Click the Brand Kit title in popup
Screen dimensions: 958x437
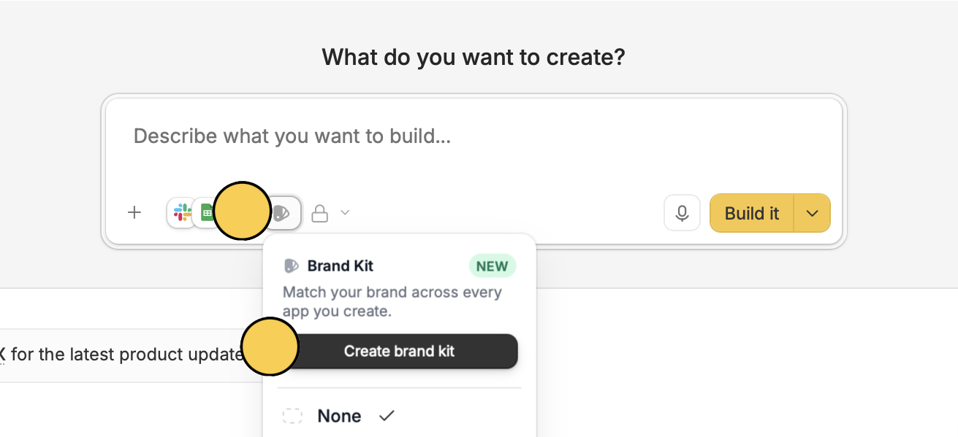click(341, 266)
